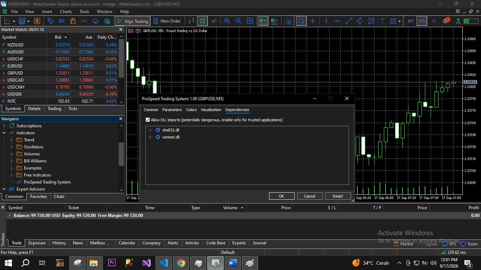The width and height of the screenshot is (481, 270).
Task: Click the search magnifier icon in toolbar
Action: pyautogui.click(x=434, y=21)
